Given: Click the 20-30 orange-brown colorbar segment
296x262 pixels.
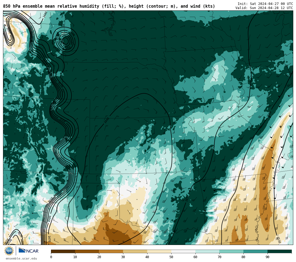Looking at the screenshot, I should pos(111,251).
